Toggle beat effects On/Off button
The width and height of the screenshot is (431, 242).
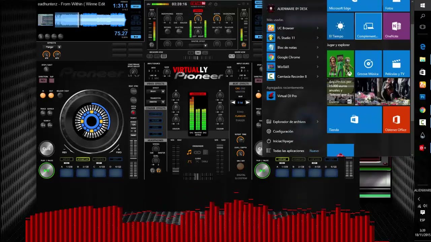pos(240,166)
